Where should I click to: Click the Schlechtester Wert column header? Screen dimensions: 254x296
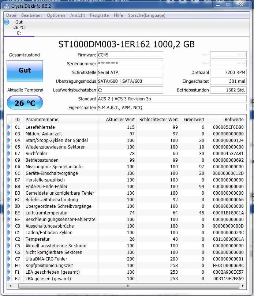(x=158, y=120)
